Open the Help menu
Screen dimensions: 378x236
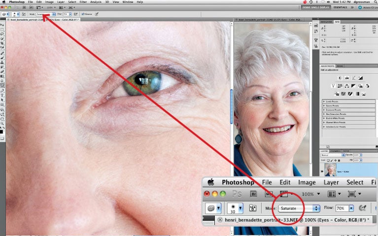140,2
